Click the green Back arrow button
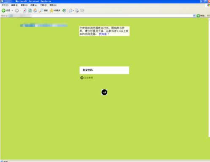This screenshot has width=210, height=162. [3, 11]
